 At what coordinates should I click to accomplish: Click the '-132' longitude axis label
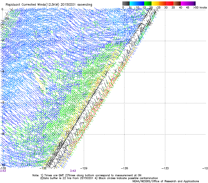click(x=43, y=168)
